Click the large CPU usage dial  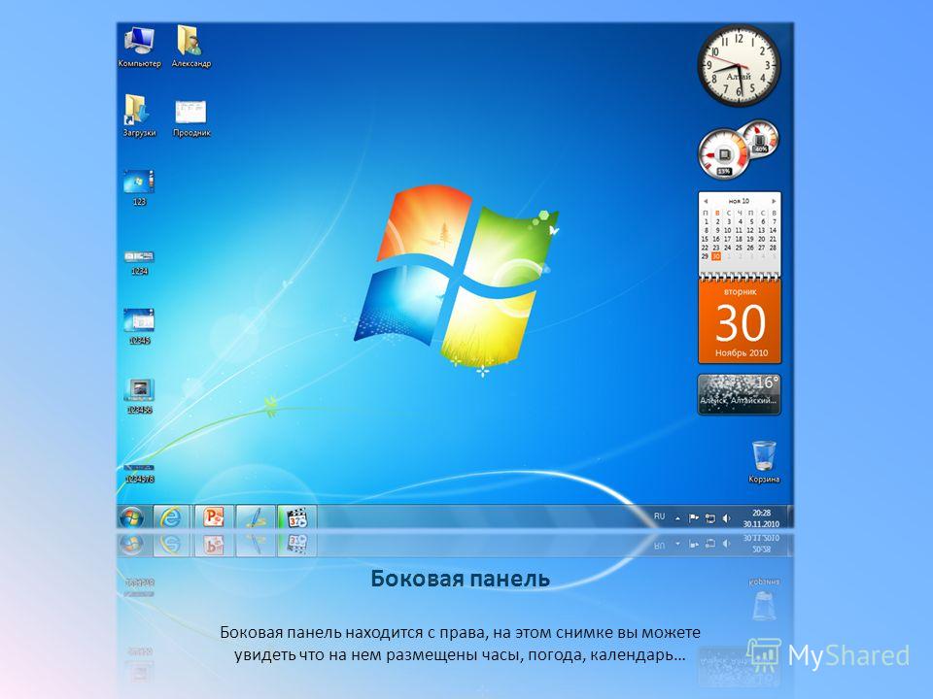click(x=723, y=154)
